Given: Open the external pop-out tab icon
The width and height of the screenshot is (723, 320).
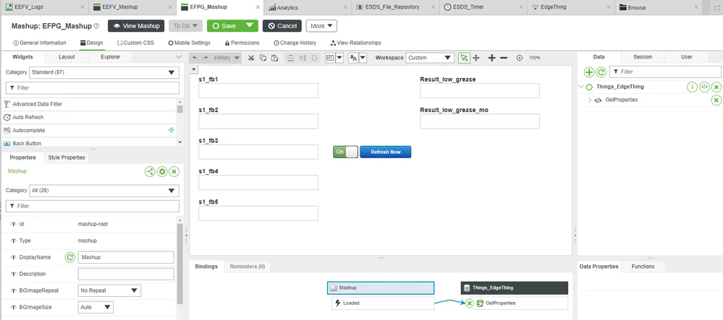Looking at the screenshot, I should pos(716,7).
